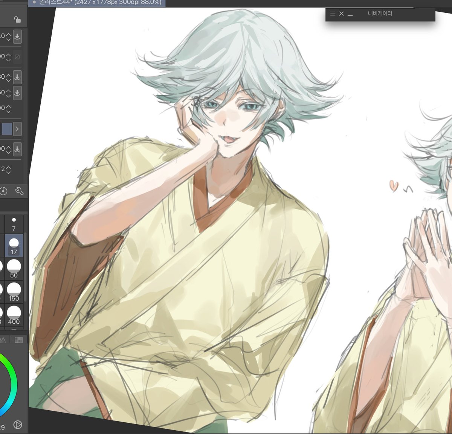
Task: Select brush size 400 preset
Action: pyautogui.click(x=14, y=315)
